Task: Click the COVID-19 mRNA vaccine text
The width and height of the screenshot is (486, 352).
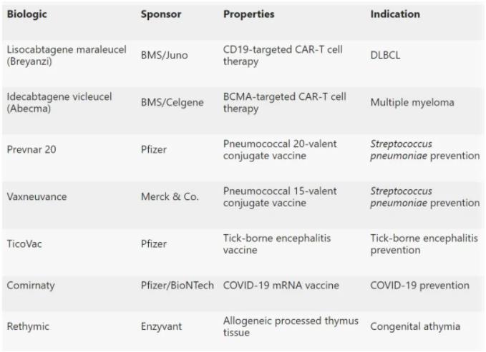Action: pyautogui.click(x=281, y=286)
